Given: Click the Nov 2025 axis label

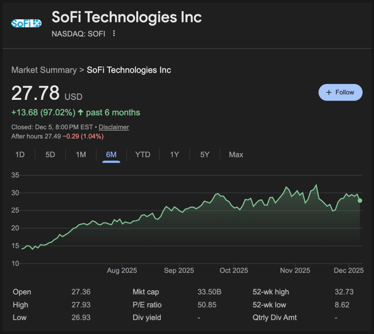Looking at the screenshot, I should click(x=295, y=271).
